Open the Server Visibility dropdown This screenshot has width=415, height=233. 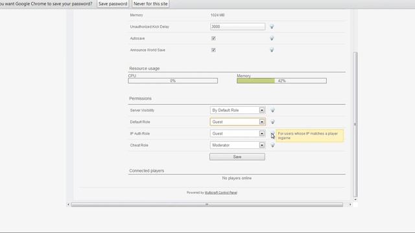[x=237, y=110]
